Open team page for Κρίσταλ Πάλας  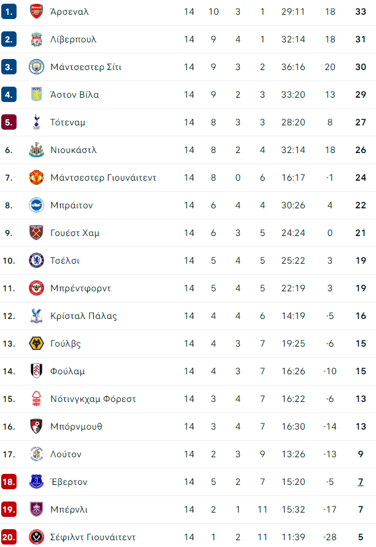coord(83,316)
